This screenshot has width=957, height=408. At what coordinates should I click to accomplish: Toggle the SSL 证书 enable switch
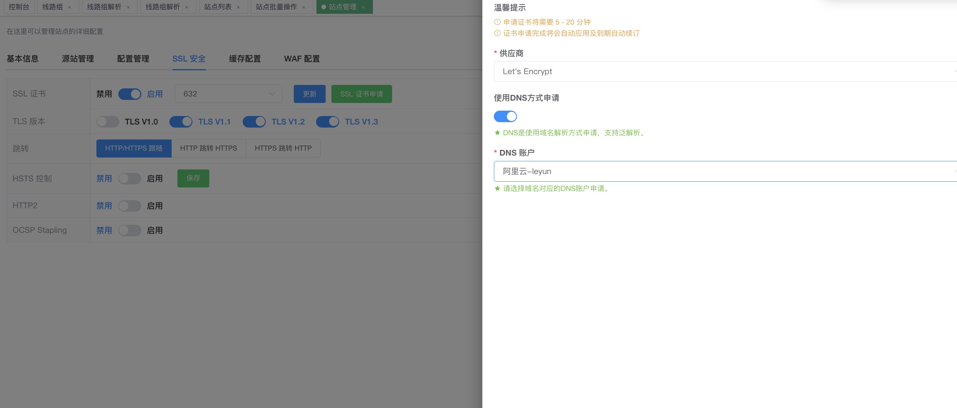130,94
